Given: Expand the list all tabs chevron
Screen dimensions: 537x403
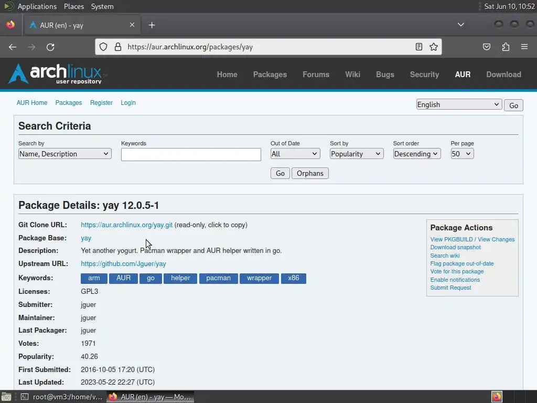Looking at the screenshot, I should point(461,25).
